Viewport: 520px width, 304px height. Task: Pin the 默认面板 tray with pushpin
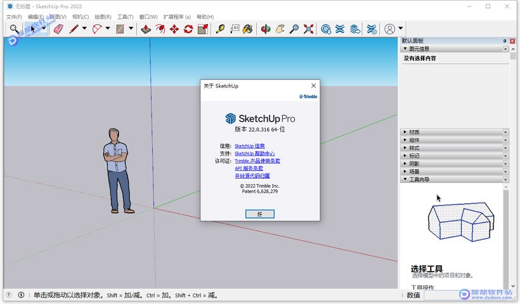(504, 41)
